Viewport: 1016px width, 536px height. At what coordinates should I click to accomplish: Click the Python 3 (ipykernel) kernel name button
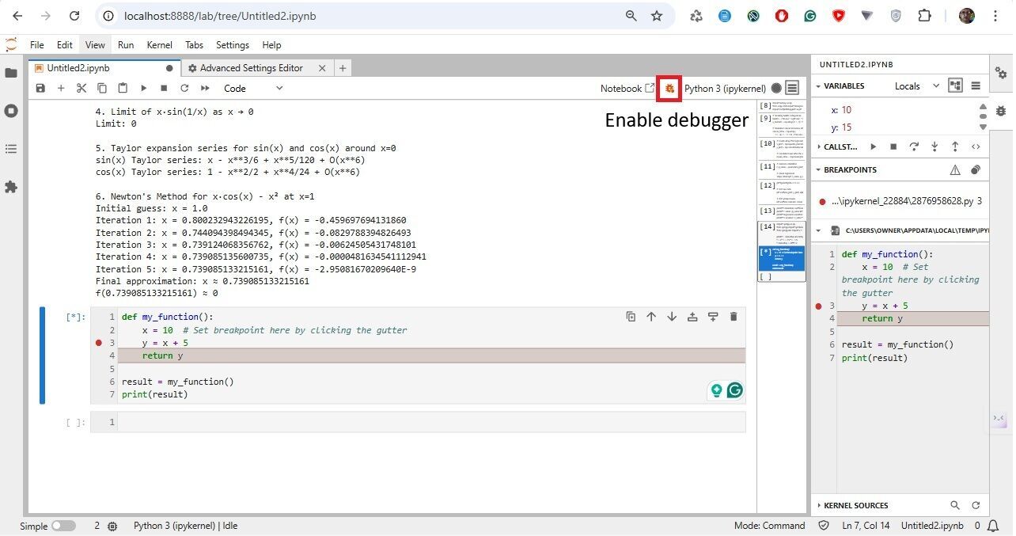(x=725, y=88)
